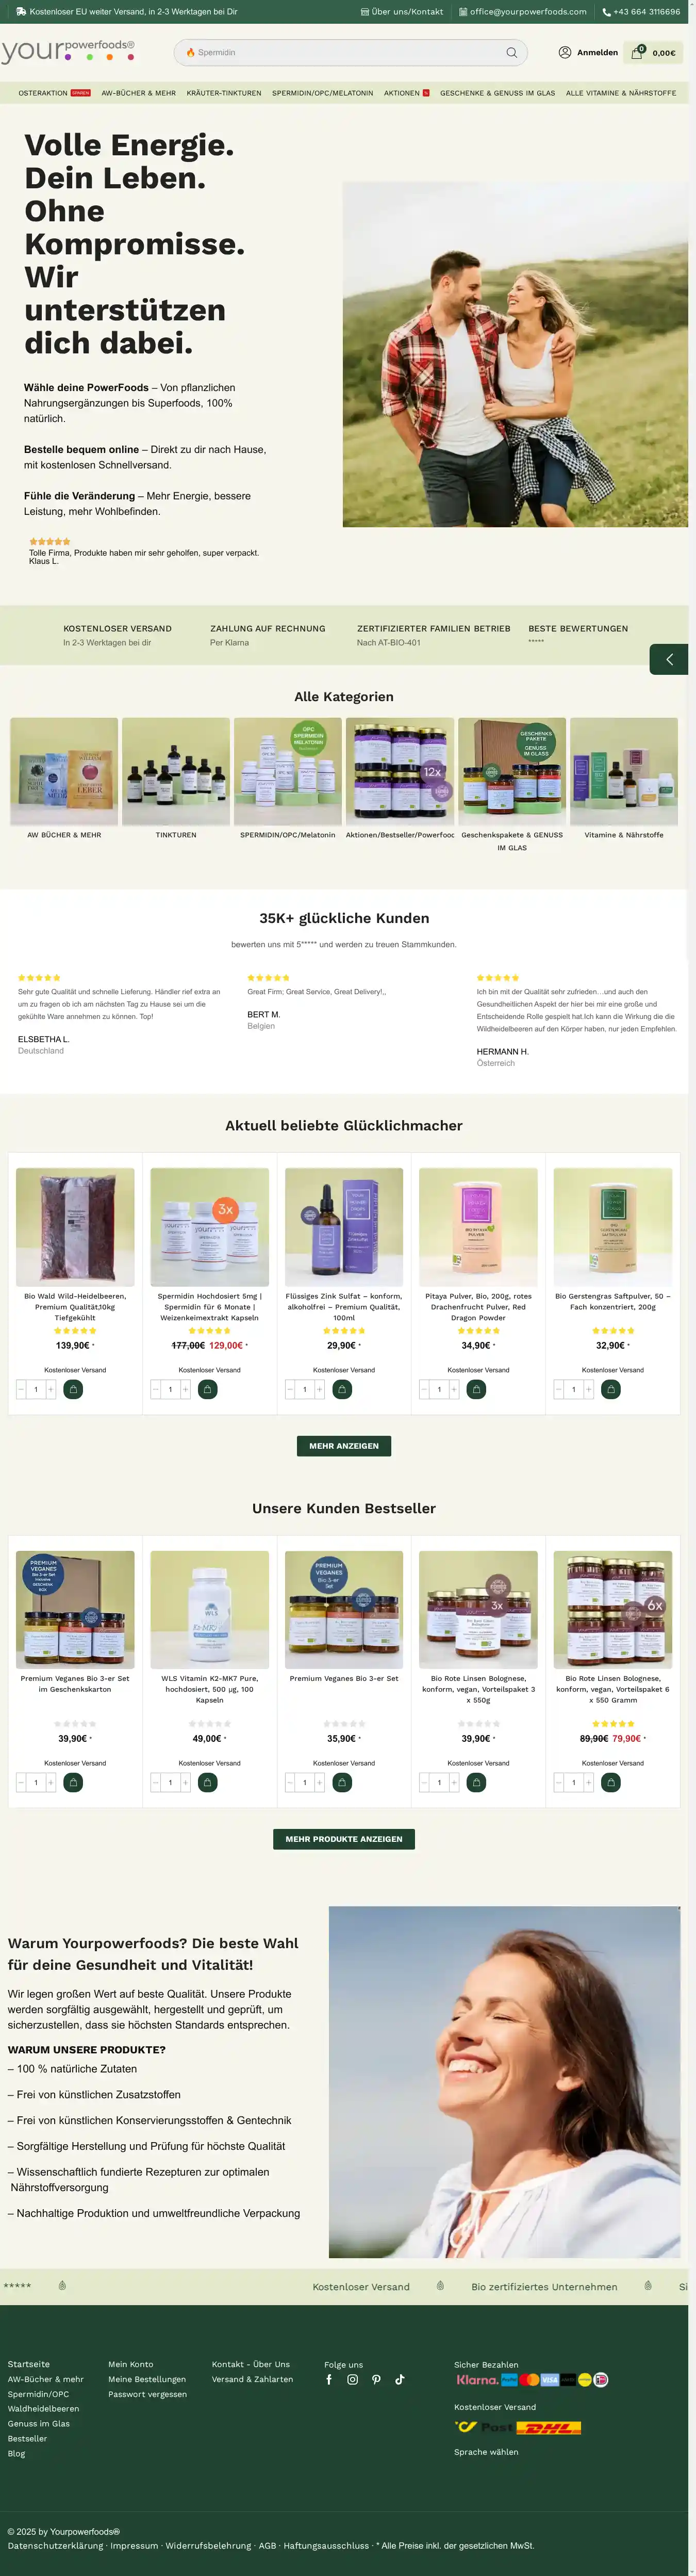Add Bio Wald Wild-Heidelbeeren to cart
The width and height of the screenshot is (696, 2576).
tap(73, 1389)
